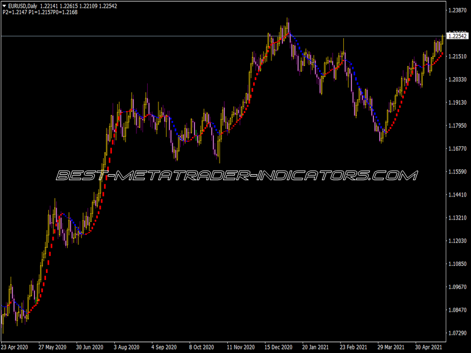The image size is (471, 353).
Task: Click the 1.23870 price scale value
Action: click(457, 11)
